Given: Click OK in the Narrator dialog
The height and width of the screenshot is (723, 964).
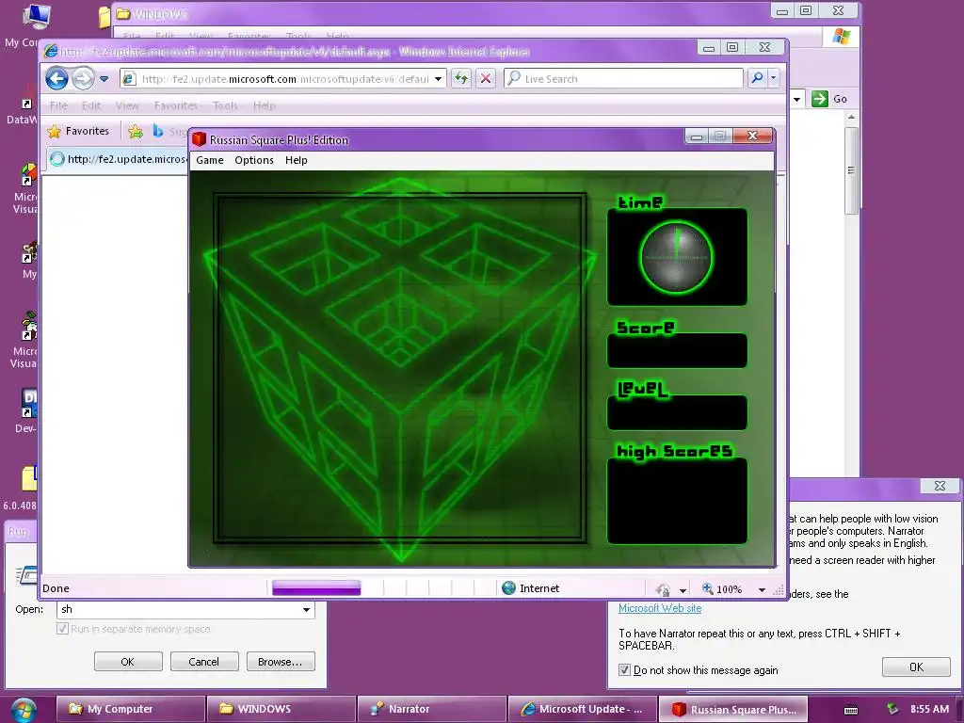Looking at the screenshot, I should click(916, 667).
